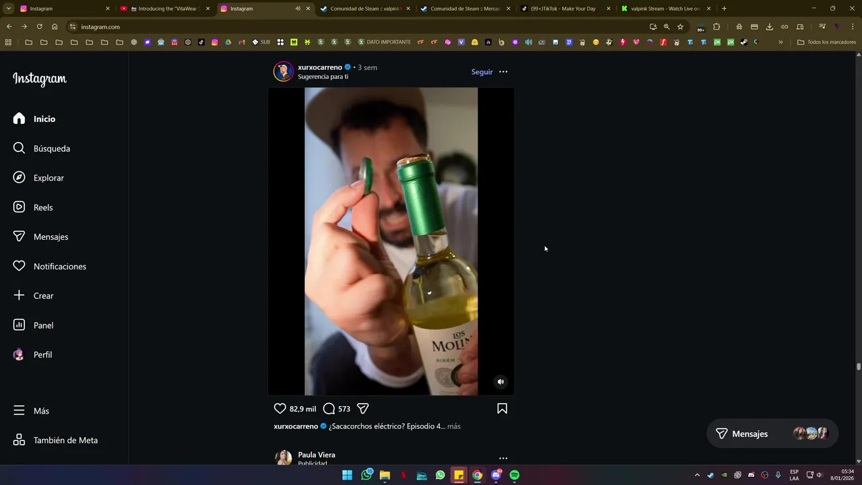862x485 pixels.
Task: Switch to valpink Stream Kick tab
Action: (666, 9)
